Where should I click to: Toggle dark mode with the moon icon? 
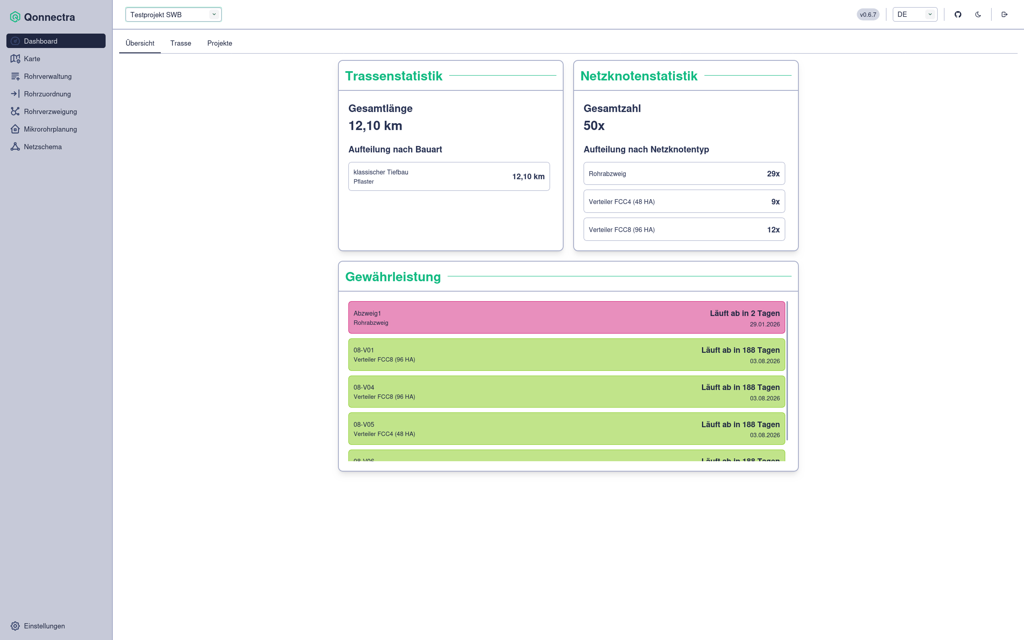[x=978, y=14]
